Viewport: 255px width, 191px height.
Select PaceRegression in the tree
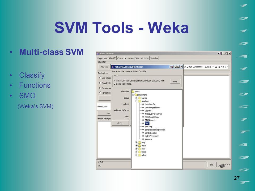click(x=152, y=117)
